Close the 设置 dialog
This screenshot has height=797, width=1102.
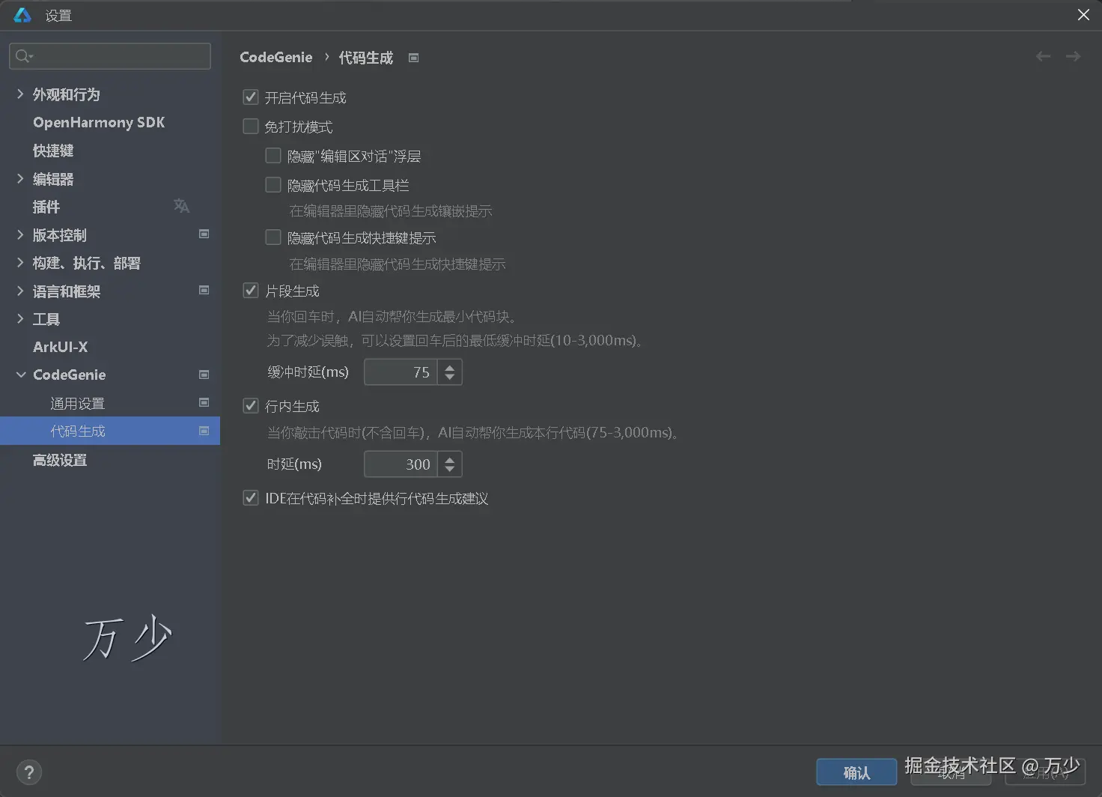[1083, 15]
